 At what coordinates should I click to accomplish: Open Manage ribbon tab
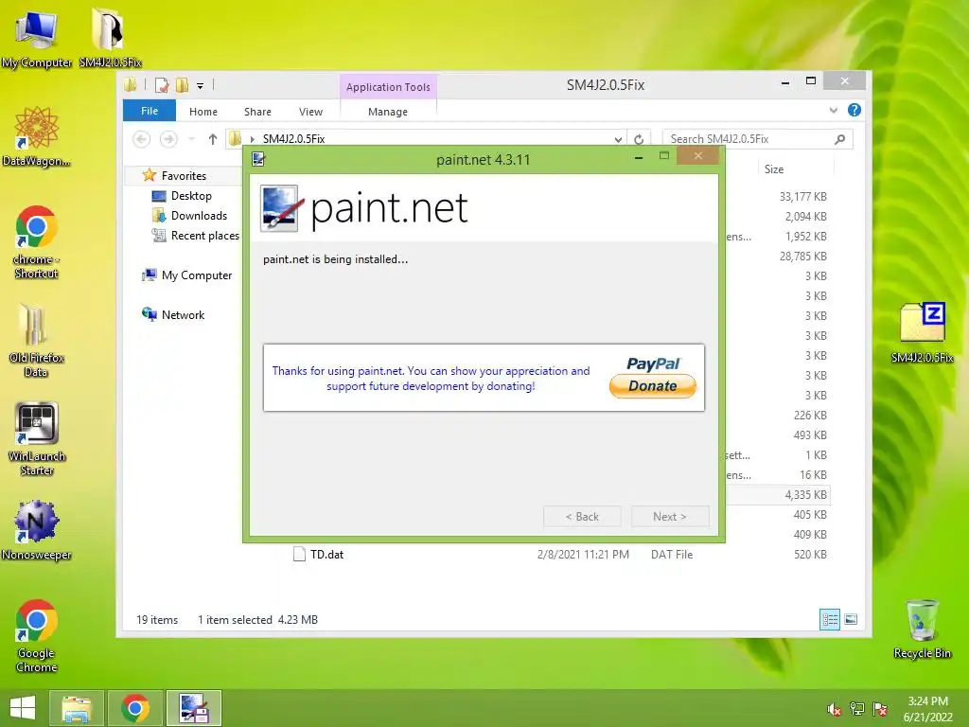[x=388, y=112]
